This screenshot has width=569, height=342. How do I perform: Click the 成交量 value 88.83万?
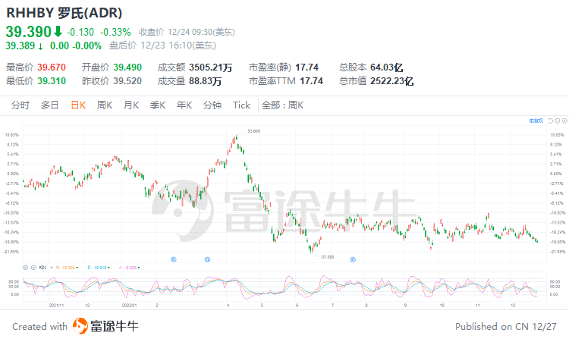pyautogui.click(x=206, y=81)
